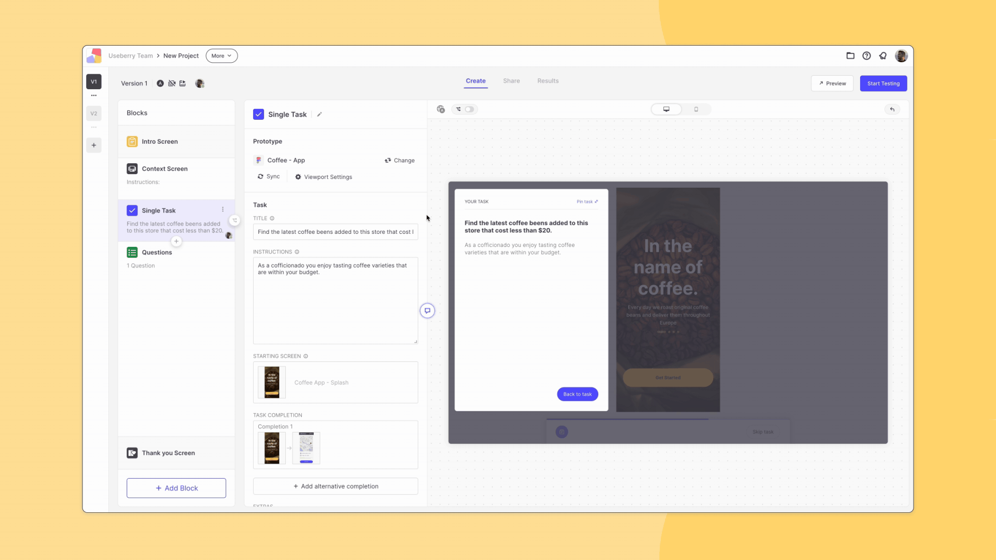Click the globe/language icon in toolbar
The height and width of the screenshot is (560, 996).
440,109
